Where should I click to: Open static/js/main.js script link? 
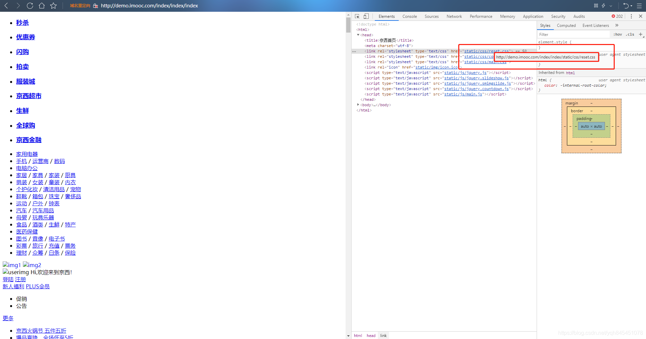[x=463, y=94]
